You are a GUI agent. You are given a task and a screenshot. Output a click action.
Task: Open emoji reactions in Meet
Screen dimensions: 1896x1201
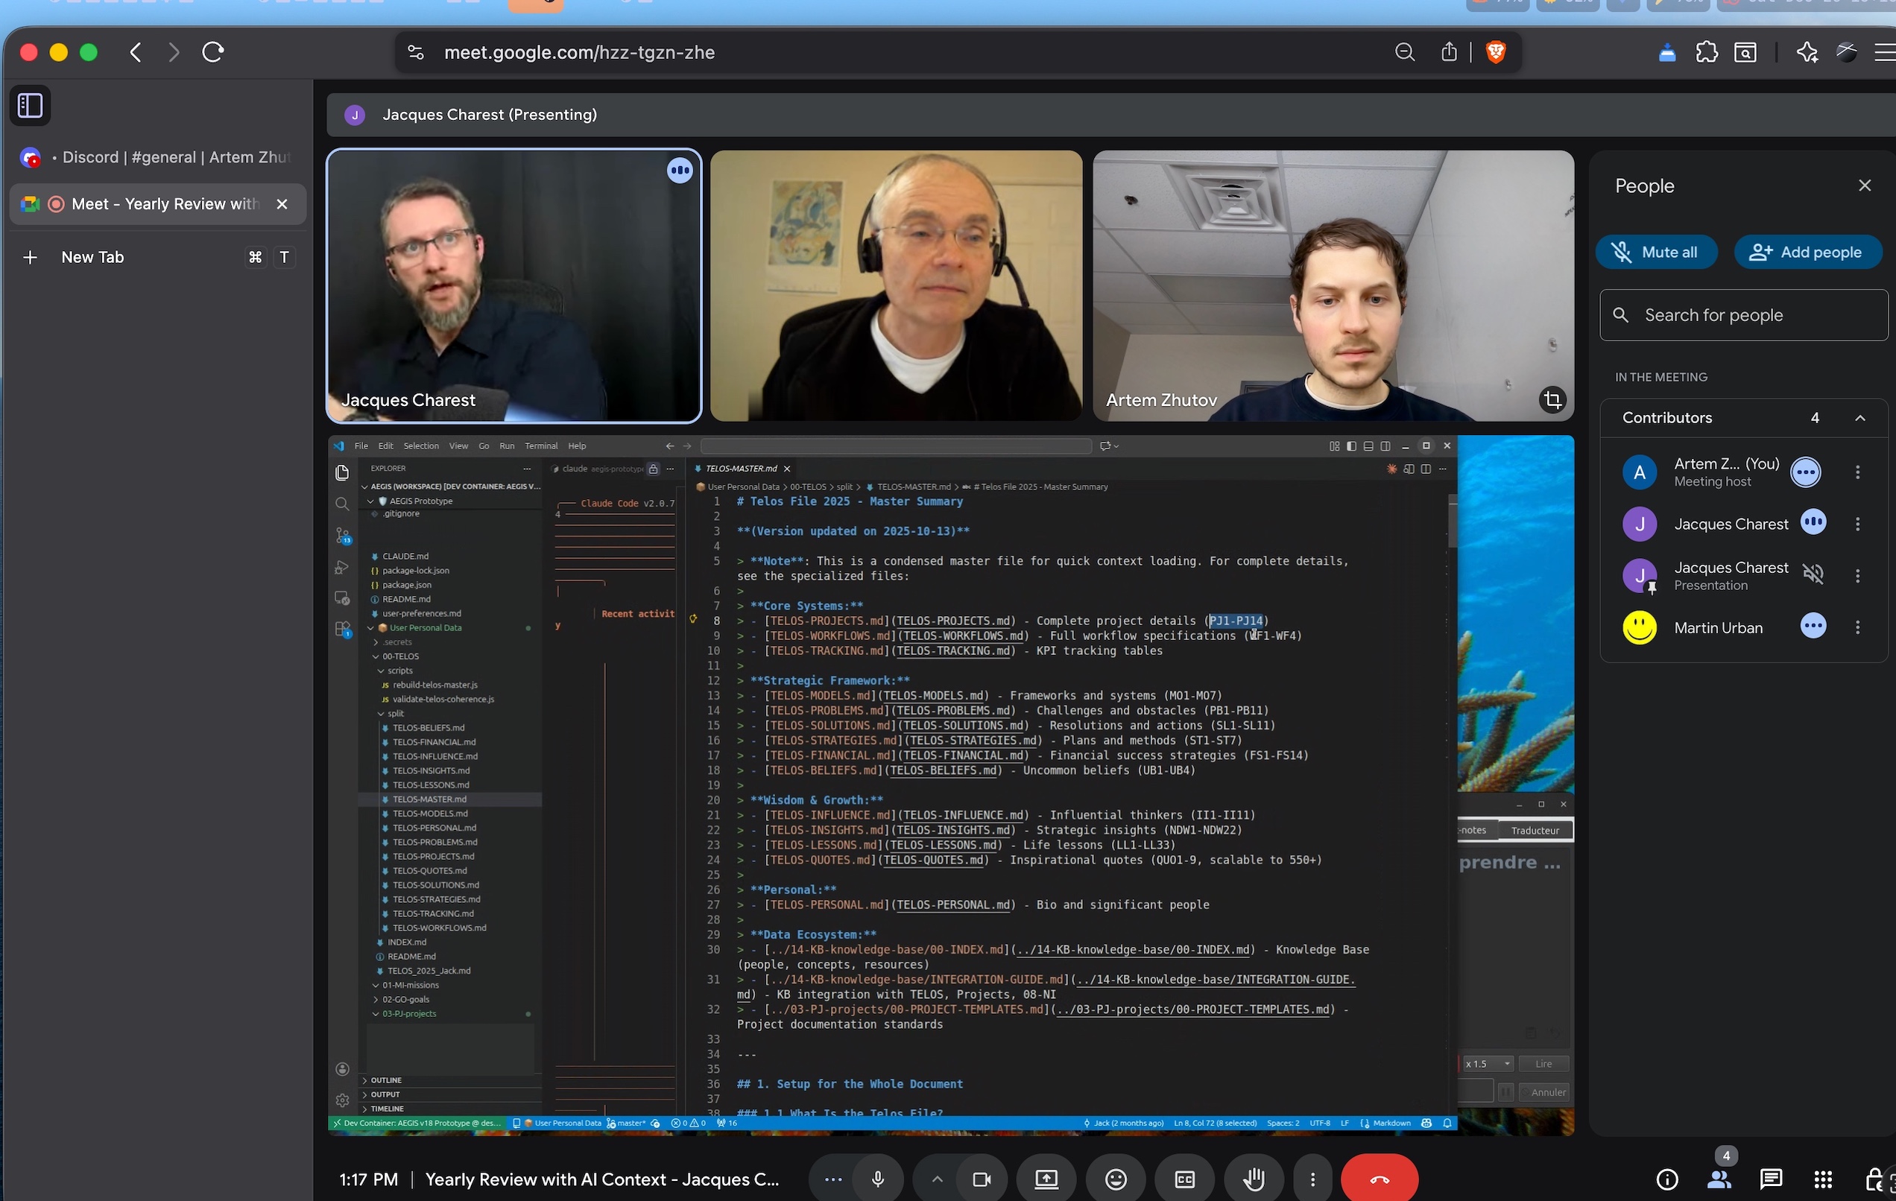click(x=1115, y=1178)
